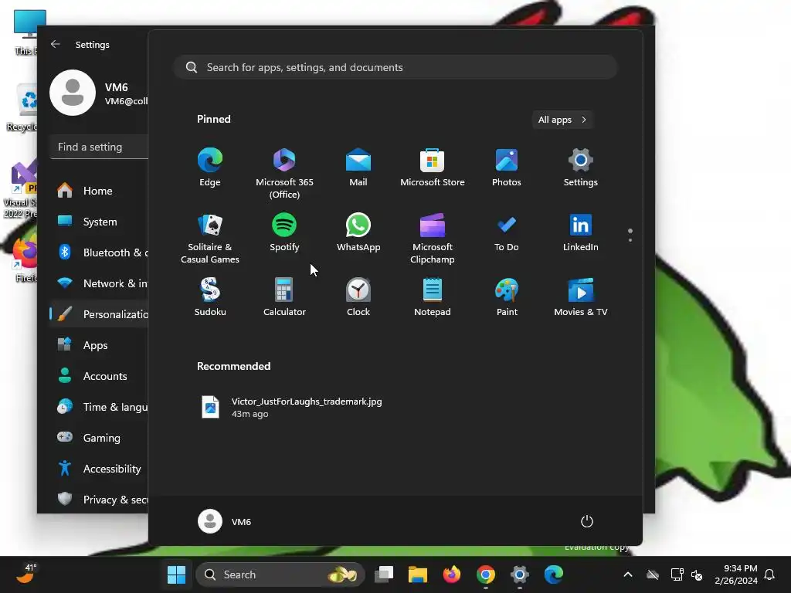Select System in Settings sidebar
791x593 pixels.
coord(99,222)
